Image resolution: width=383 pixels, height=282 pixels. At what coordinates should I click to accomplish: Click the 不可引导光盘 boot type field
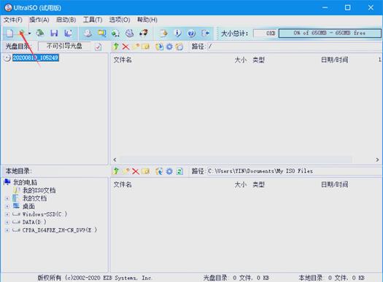click(x=64, y=46)
